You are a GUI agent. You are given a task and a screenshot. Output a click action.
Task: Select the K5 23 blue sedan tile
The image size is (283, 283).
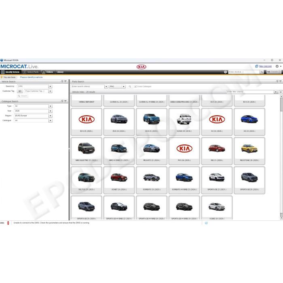tap(249, 122)
